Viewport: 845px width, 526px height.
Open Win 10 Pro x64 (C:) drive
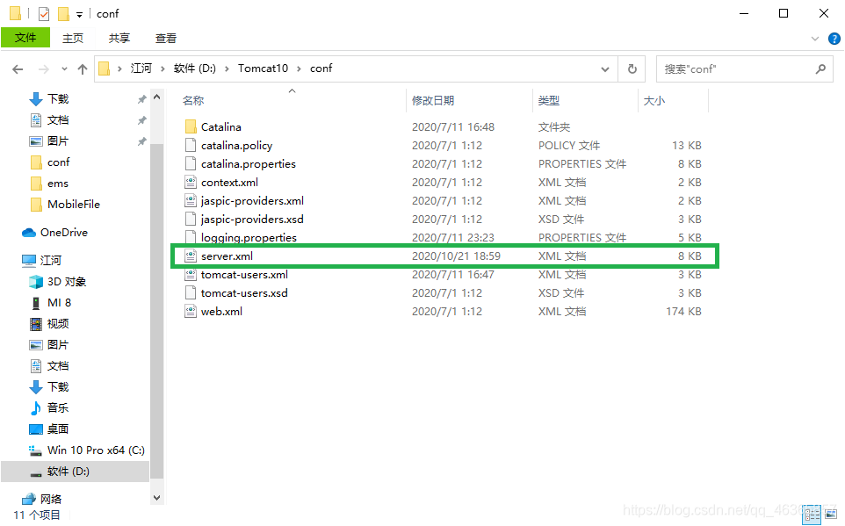[x=96, y=450]
